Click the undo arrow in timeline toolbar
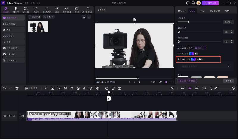 point(4,88)
